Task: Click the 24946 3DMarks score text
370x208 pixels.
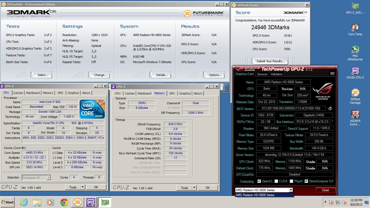Action: [x=270, y=27]
